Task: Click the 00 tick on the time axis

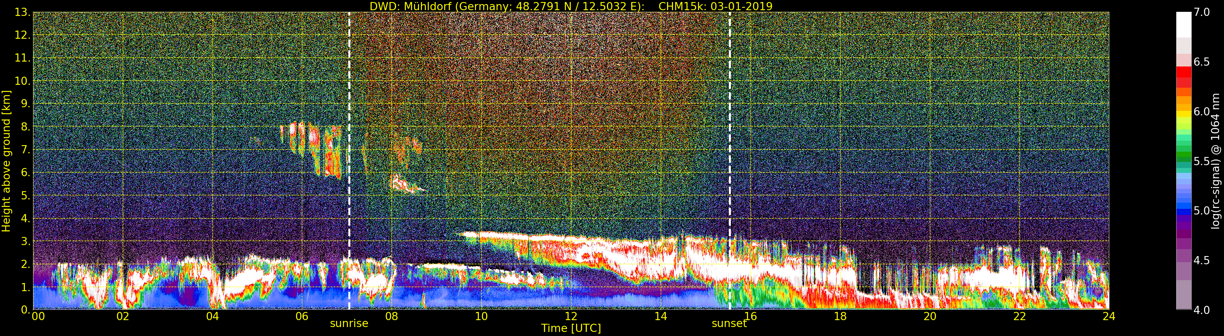Action: click(38, 316)
